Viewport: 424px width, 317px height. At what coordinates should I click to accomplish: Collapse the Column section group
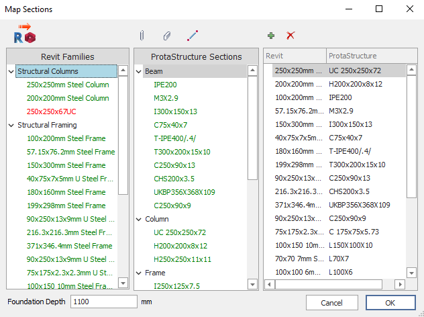(x=138, y=219)
